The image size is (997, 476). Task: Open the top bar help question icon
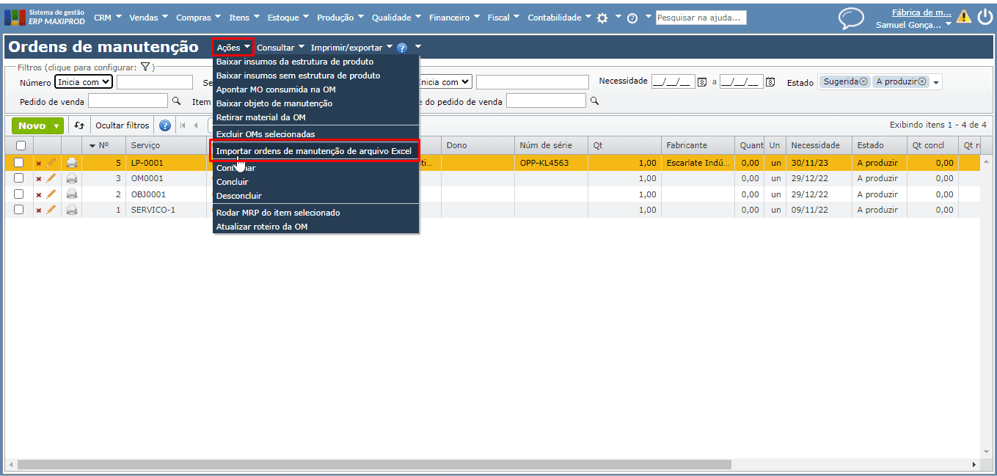(632, 18)
